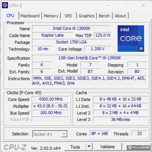Screen dimensions: 152x152
Task: Go to the Graphics tab
Action: click(87, 16)
